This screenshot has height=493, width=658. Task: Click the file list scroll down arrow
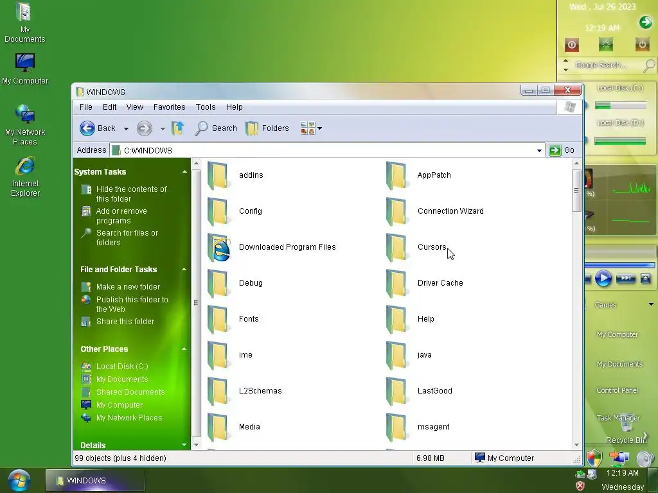pos(576,445)
